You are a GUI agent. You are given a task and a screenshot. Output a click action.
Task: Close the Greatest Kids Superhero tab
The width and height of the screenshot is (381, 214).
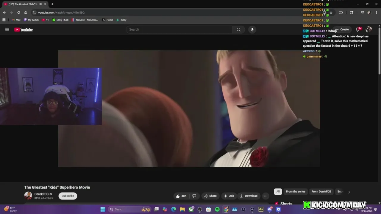coord(45,4)
